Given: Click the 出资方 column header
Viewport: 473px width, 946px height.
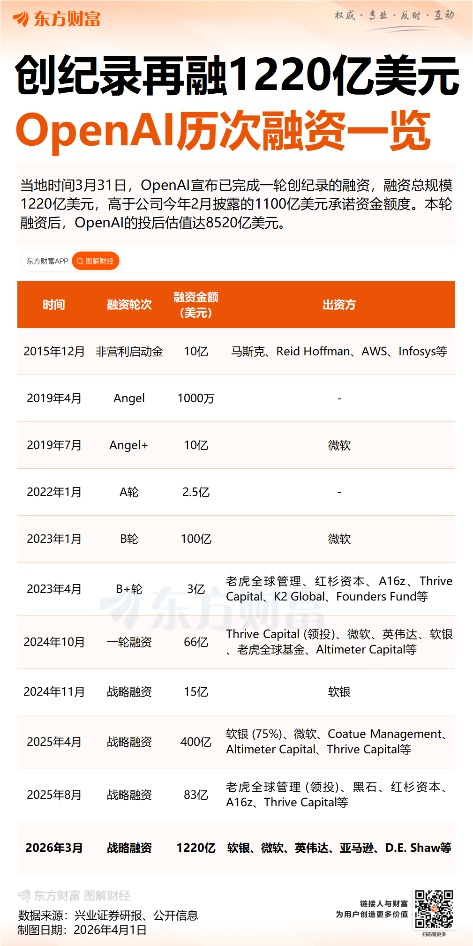Looking at the screenshot, I should coord(339,305).
